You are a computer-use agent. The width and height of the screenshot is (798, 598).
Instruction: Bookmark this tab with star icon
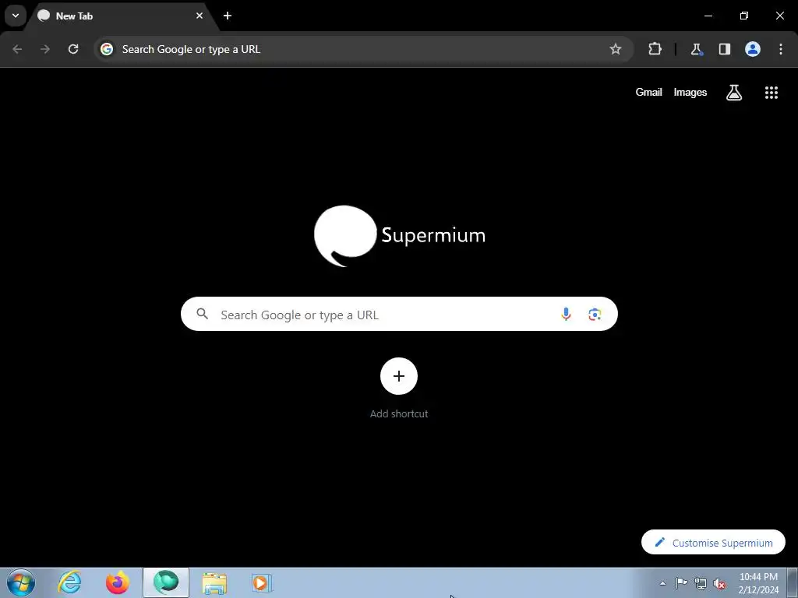click(x=616, y=49)
